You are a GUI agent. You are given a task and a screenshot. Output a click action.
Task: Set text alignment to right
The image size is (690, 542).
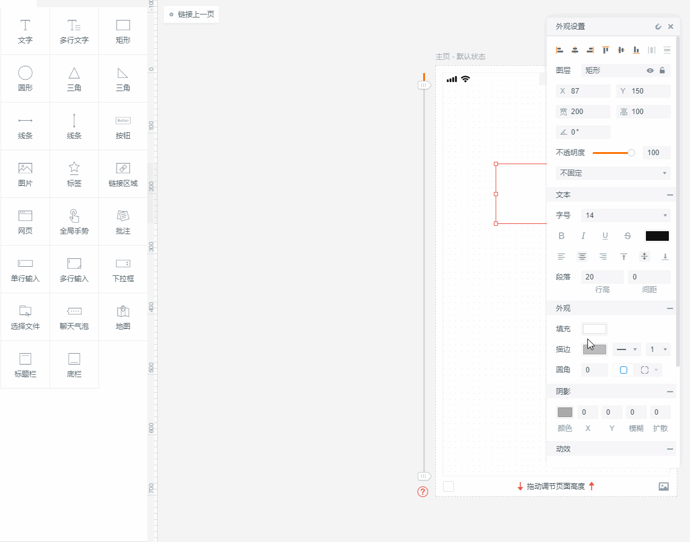[x=603, y=257]
